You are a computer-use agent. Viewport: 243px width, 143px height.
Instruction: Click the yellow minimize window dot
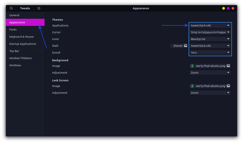(x=224, y=8)
